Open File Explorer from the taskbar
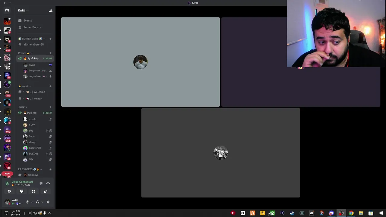Image resolution: width=386 pixels, height=217 pixels. point(361,213)
